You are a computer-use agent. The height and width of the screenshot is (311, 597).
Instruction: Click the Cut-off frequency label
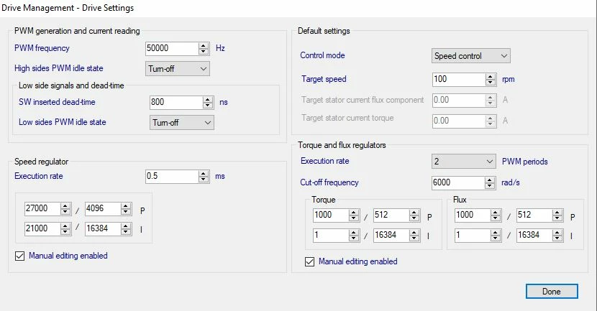(329, 182)
